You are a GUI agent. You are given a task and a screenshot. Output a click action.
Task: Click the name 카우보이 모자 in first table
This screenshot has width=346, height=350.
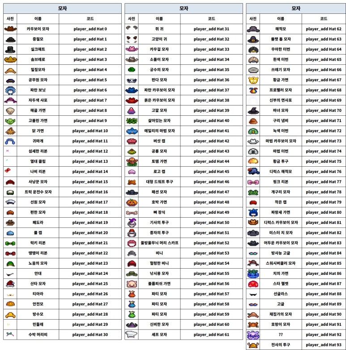coord(38,29)
